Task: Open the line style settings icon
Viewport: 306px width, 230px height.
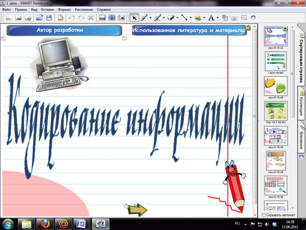Action: coord(244,18)
